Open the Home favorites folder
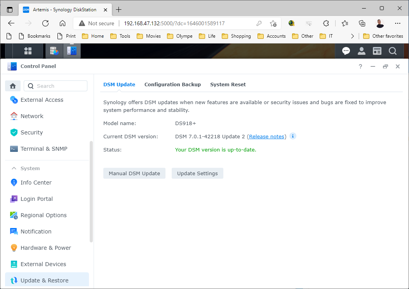The image size is (409, 289). tap(93, 36)
